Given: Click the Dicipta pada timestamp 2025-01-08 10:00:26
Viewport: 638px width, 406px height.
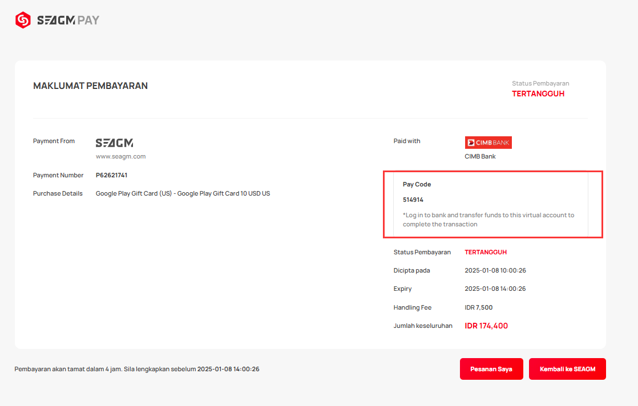Looking at the screenshot, I should [495, 270].
